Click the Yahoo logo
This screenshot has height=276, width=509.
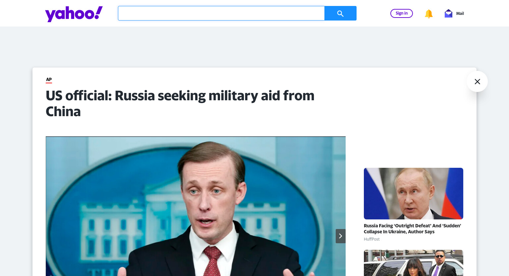pos(74,14)
